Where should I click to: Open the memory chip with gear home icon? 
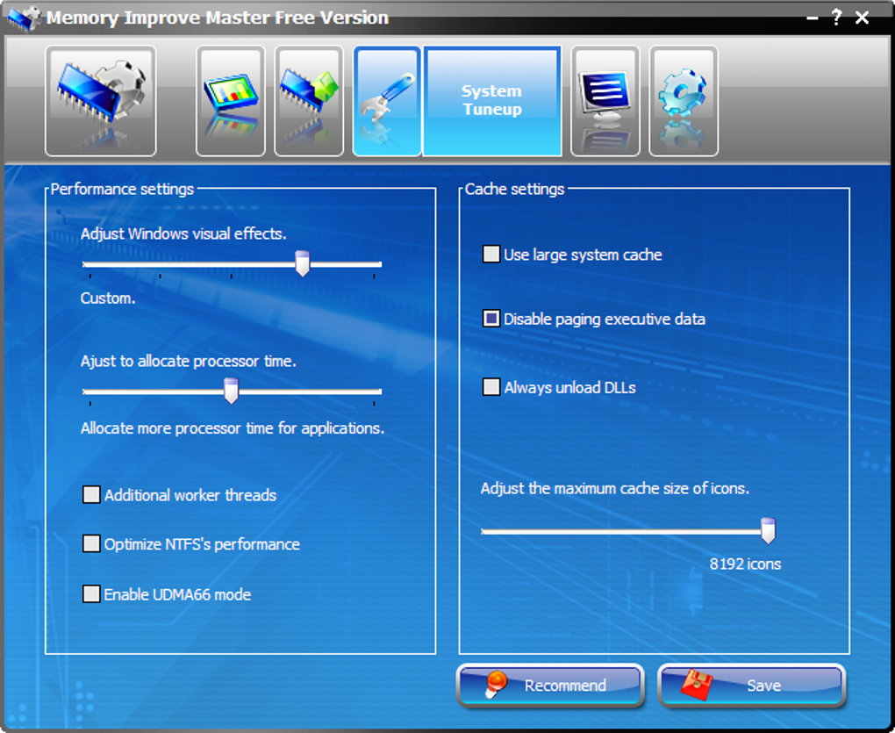(100, 101)
